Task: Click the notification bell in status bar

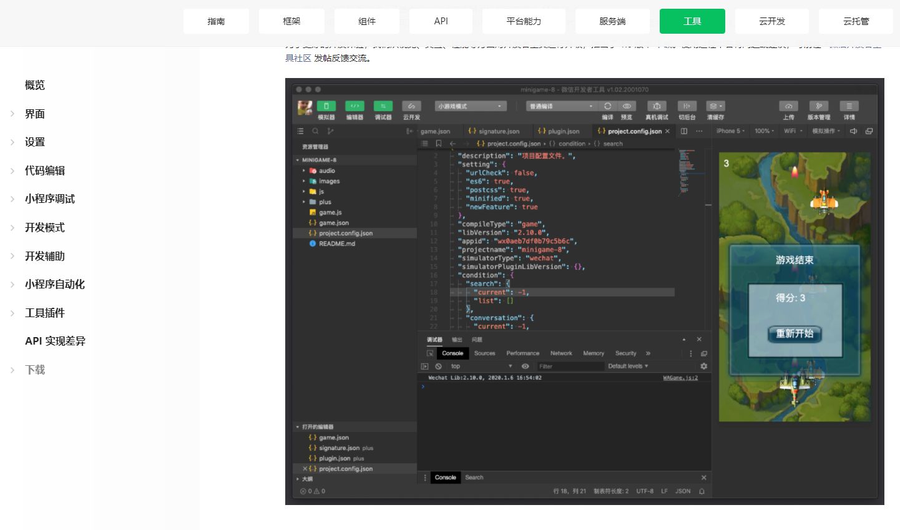Action: coord(702,491)
